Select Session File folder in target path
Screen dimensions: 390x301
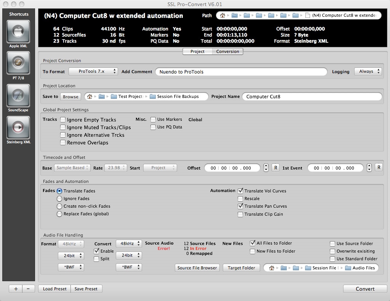pyautogui.click(x=322, y=268)
